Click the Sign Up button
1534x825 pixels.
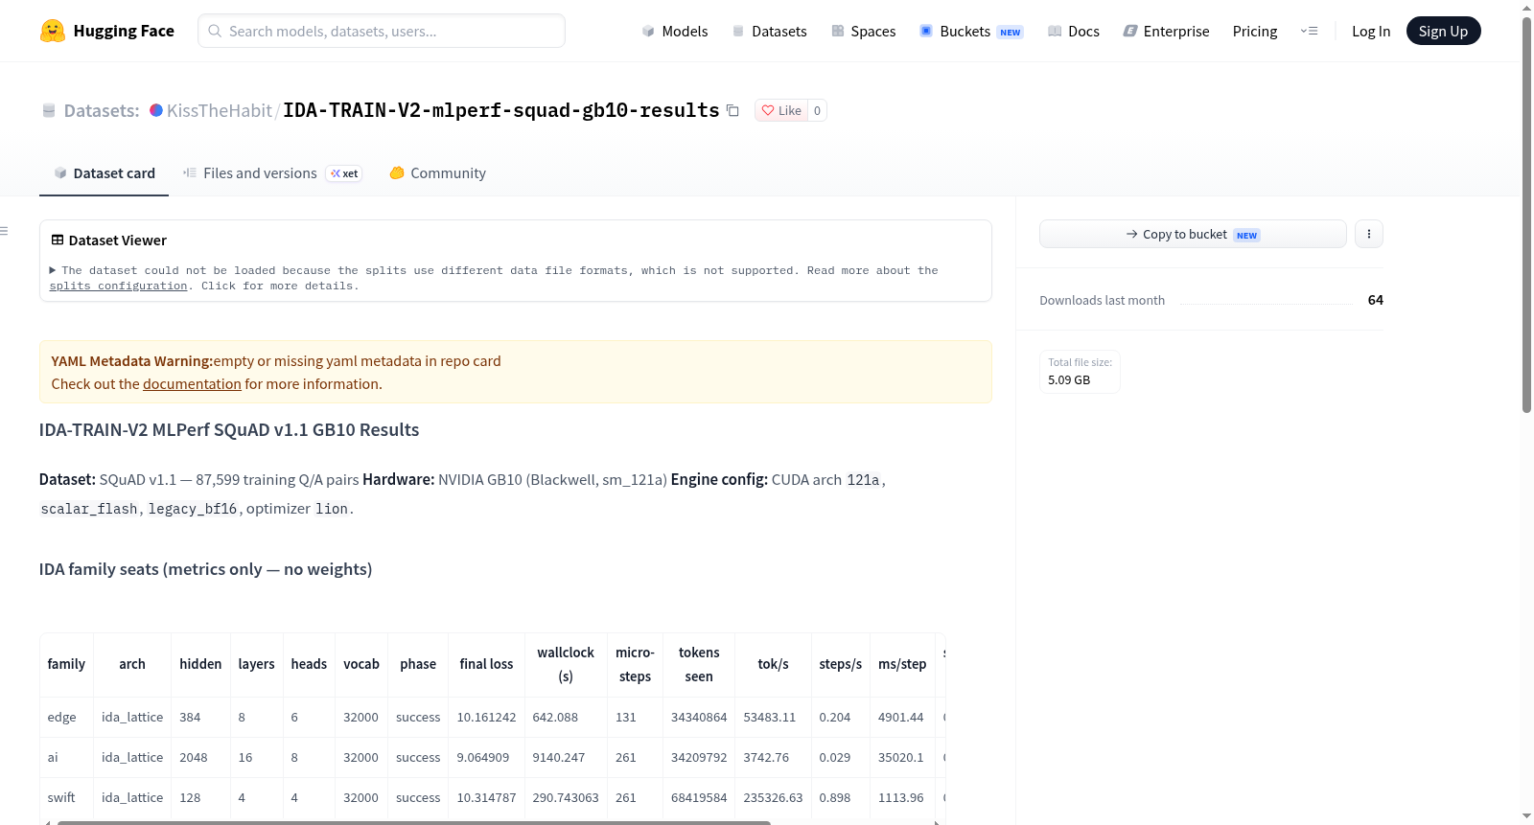pos(1444,31)
